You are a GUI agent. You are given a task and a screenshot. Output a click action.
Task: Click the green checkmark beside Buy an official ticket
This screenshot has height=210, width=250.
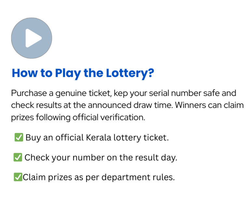pyautogui.click(x=18, y=138)
